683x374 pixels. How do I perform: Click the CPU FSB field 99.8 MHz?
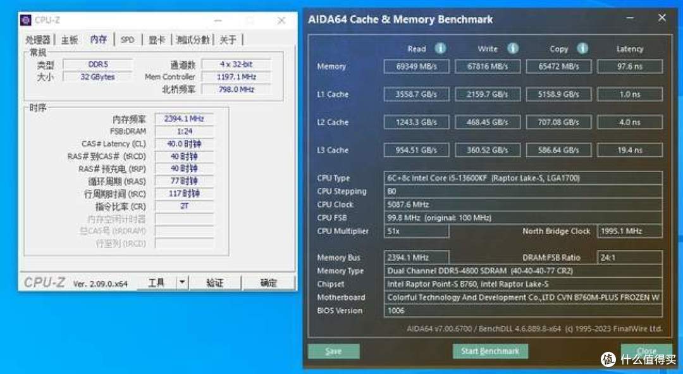coord(523,218)
